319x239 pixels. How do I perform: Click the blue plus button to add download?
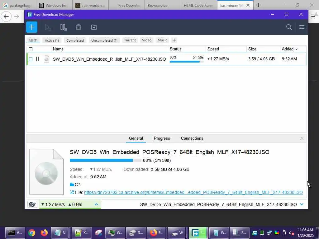point(32,27)
